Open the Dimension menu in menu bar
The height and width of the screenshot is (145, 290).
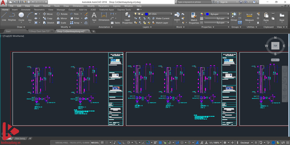[x=78, y=6]
